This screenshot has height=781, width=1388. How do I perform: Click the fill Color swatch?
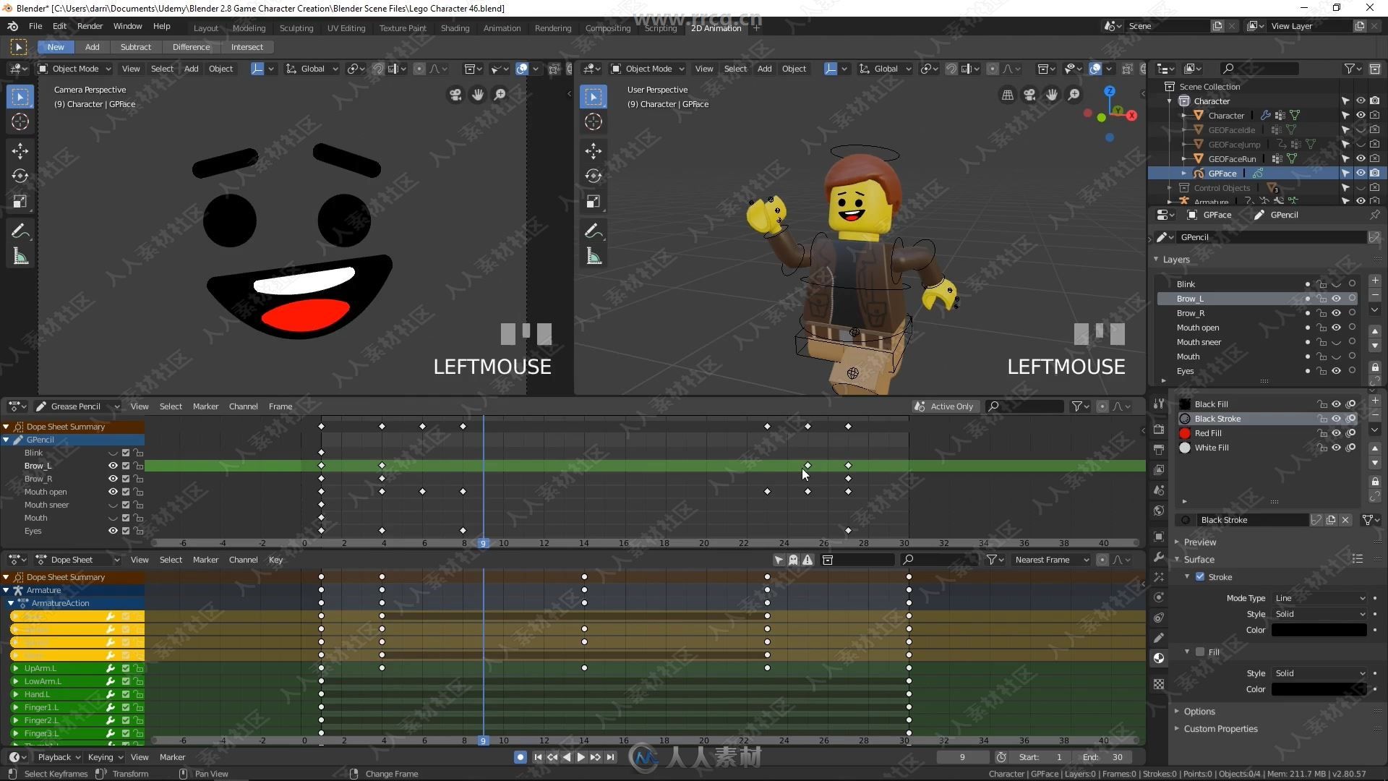pyautogui.click(x=1319, y=689)
